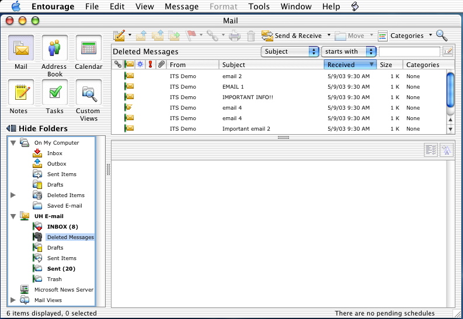The height and width of the screenshot is (319, 463).
Task: Open the Subject filter field dropdown
Action: click(290, 51)
